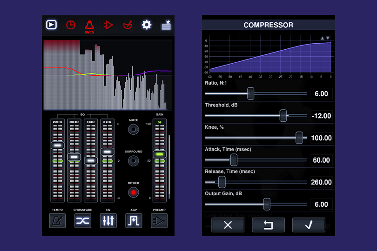This screenshot has width=377, height=251.
Task: Select the EQ tab at the bottom
Action: (x=108, y=221)
